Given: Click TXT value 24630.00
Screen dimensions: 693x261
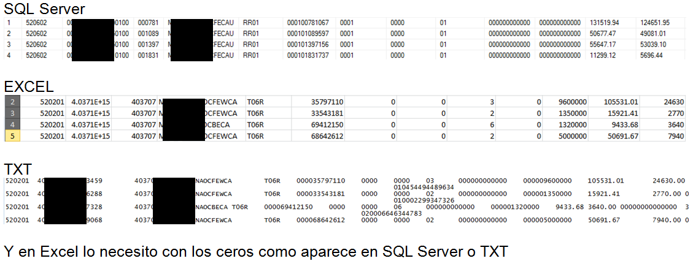Looking at the screenshot, I should point(668,181).
